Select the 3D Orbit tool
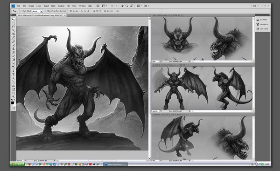This screenshot has width=280, height=171. click(13, 89)
